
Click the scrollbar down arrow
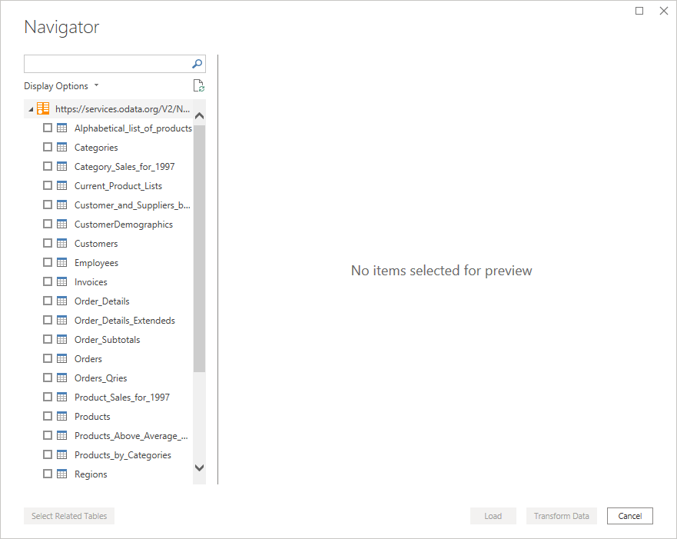(x=200, y=467)
